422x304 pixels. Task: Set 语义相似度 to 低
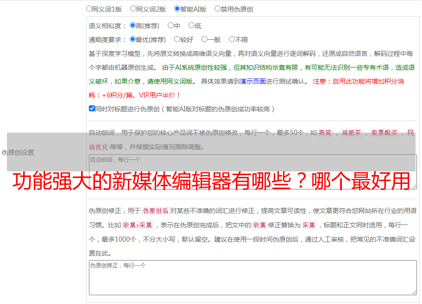point(191,25)
